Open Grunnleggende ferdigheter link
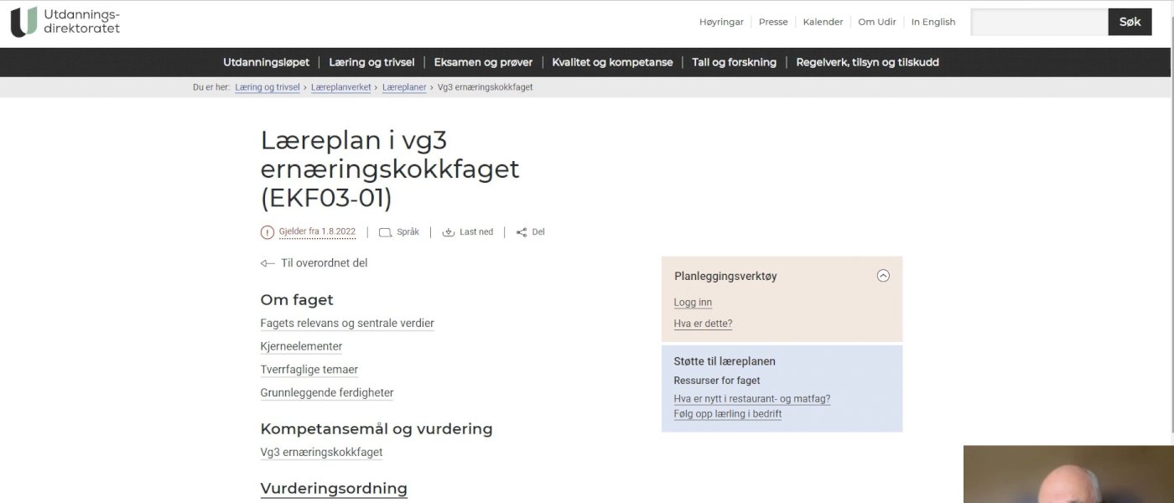The width and height of the screenshot is (1174, 503). [x=327, y=393]
